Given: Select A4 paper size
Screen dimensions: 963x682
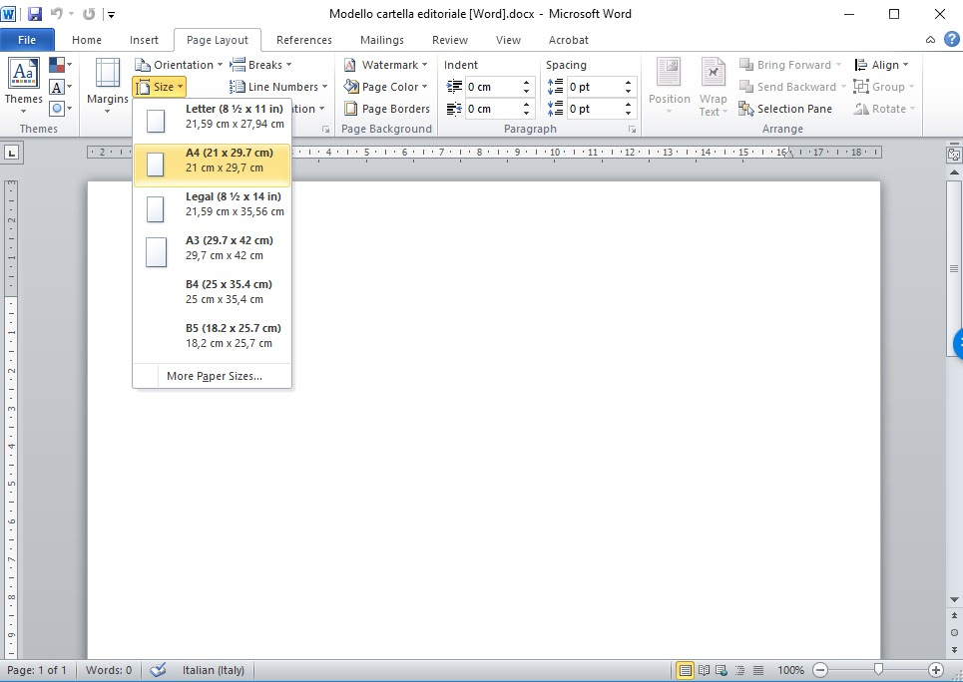Looking at the screenshot, I should click(212, 164).
